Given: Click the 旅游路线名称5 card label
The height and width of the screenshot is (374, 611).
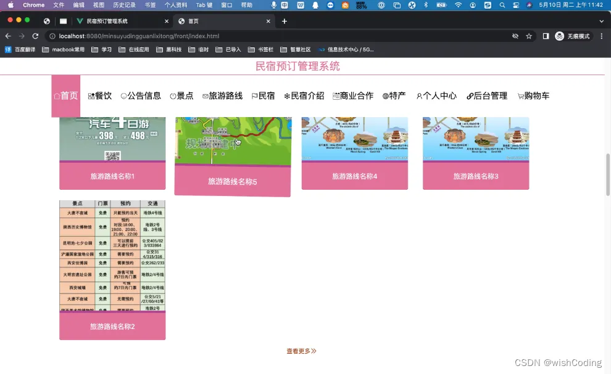Looking at the screenshot, I should click(232, 181).
